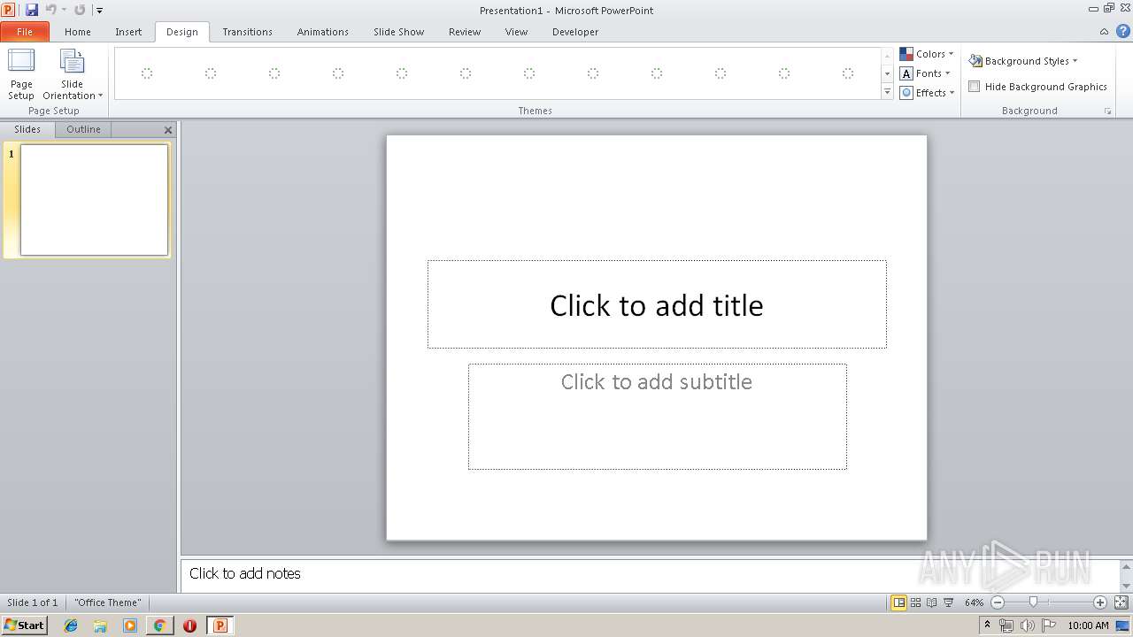
Task: Switch to Normal view icon in status bar
Action: (899, 602)
